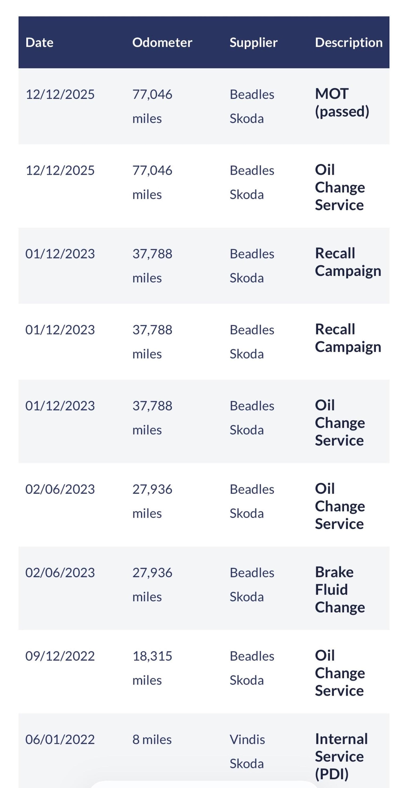
Task: Click the first Recall Campaign entry
Action: tap(348, 262)
